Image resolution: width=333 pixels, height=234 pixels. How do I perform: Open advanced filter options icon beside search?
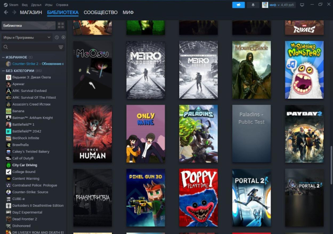coord(61,47)
